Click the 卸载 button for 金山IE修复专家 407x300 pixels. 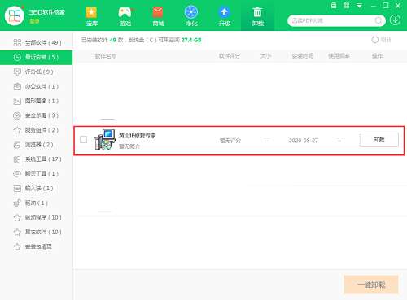pyautogui.click(x=379, y=140)
